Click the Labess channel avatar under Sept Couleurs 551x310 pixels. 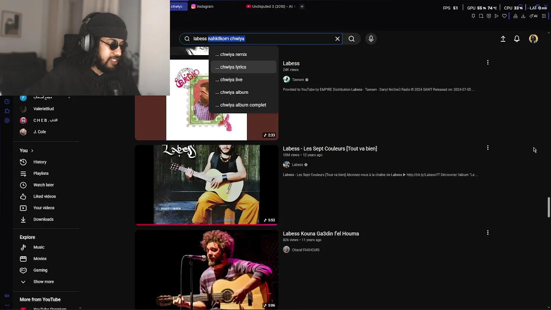[286, 164]
